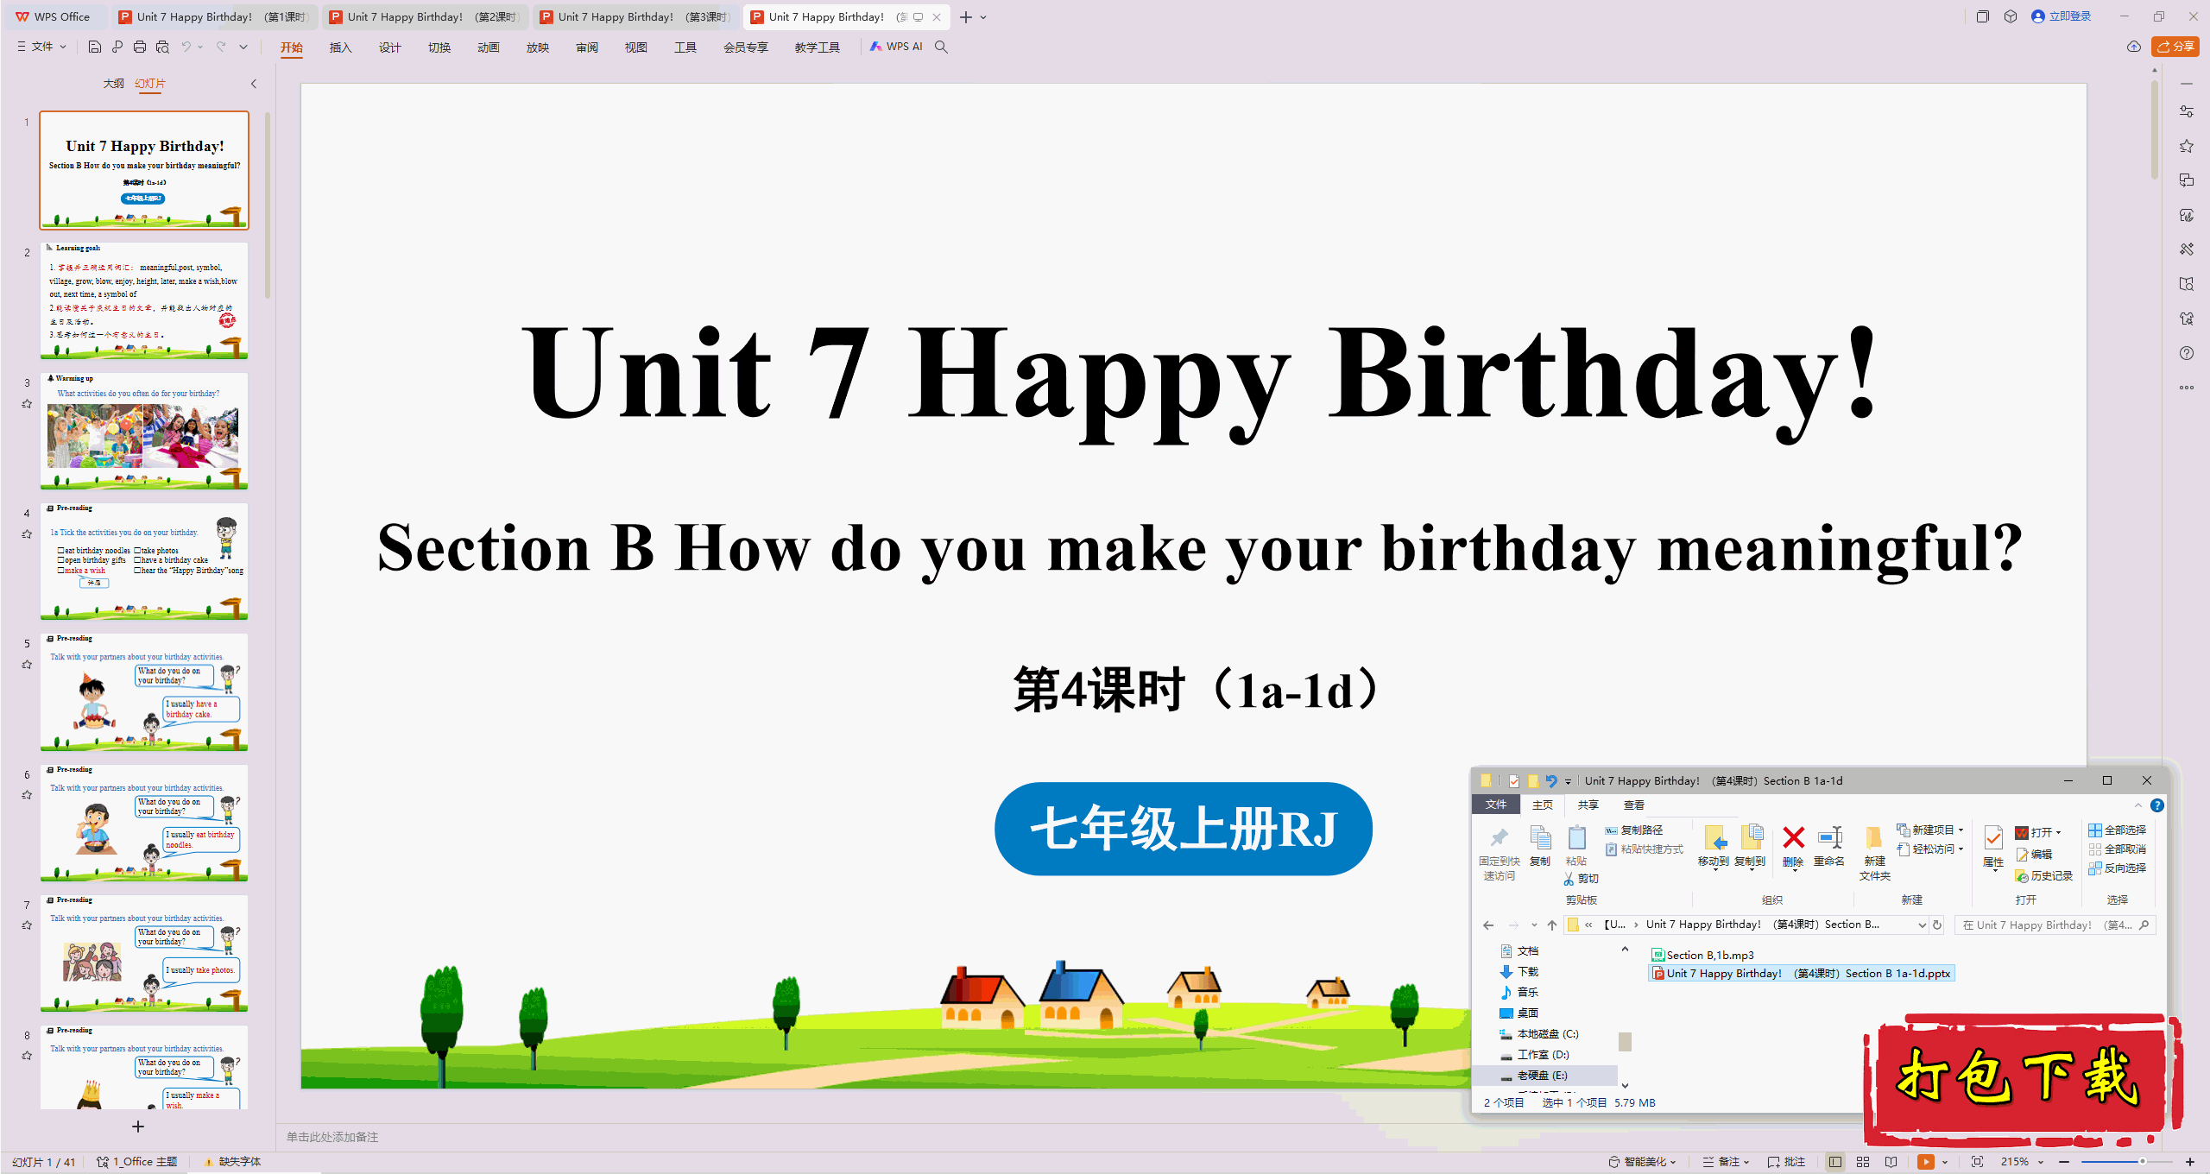
Task: Collapse the slide thumbnail panel with the chevron
Action: (x=254, y=84)
